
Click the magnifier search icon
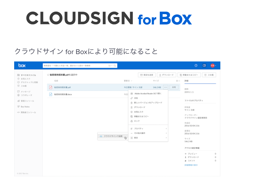pos(115,66)
